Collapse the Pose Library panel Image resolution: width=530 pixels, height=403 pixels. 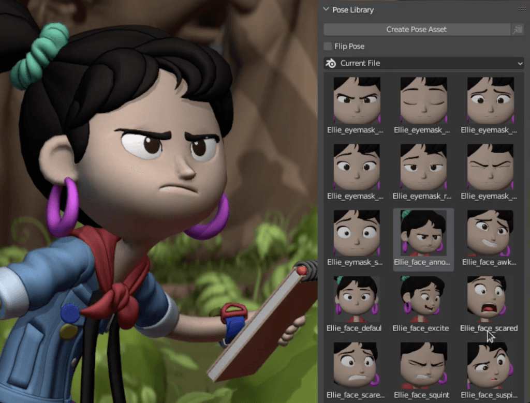pos(326,10)
